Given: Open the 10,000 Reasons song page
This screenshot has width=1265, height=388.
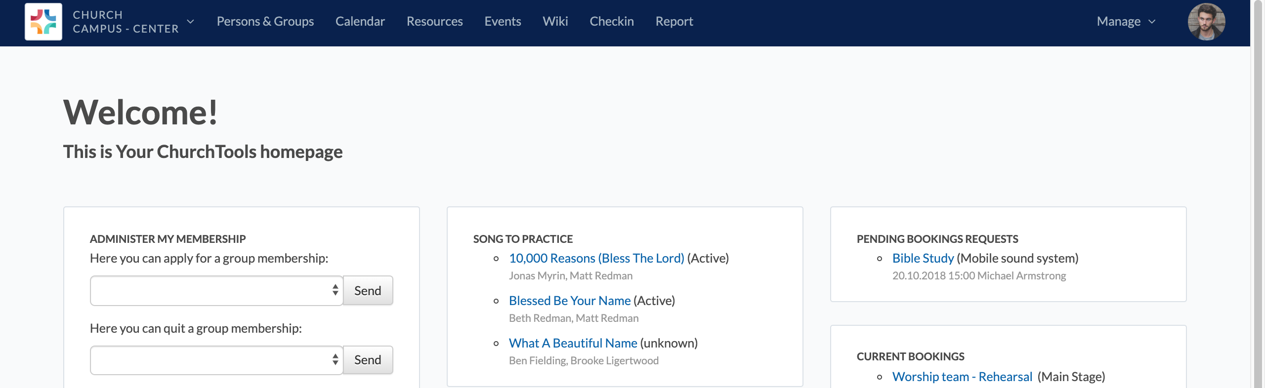Looking at the screenshot, I should [595, 258].
